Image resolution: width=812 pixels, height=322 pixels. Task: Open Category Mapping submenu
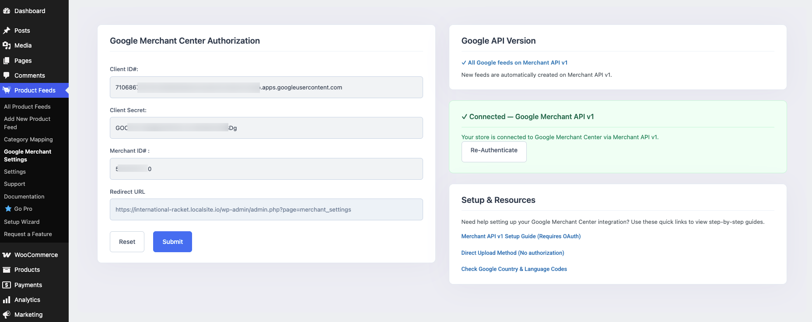tap(28, 140)
